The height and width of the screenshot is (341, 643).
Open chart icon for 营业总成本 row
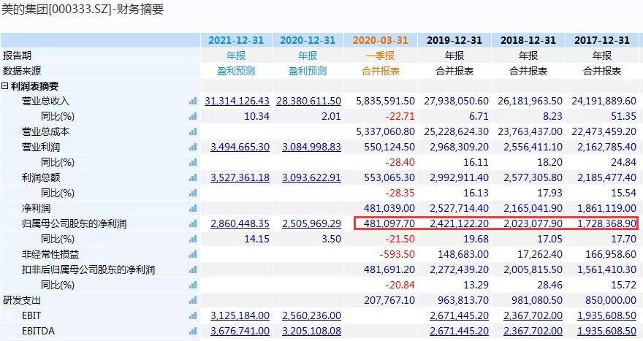(193, 132)
